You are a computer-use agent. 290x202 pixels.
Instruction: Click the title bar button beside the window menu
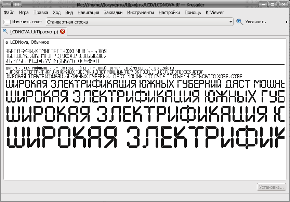click(x=17, y=4)
